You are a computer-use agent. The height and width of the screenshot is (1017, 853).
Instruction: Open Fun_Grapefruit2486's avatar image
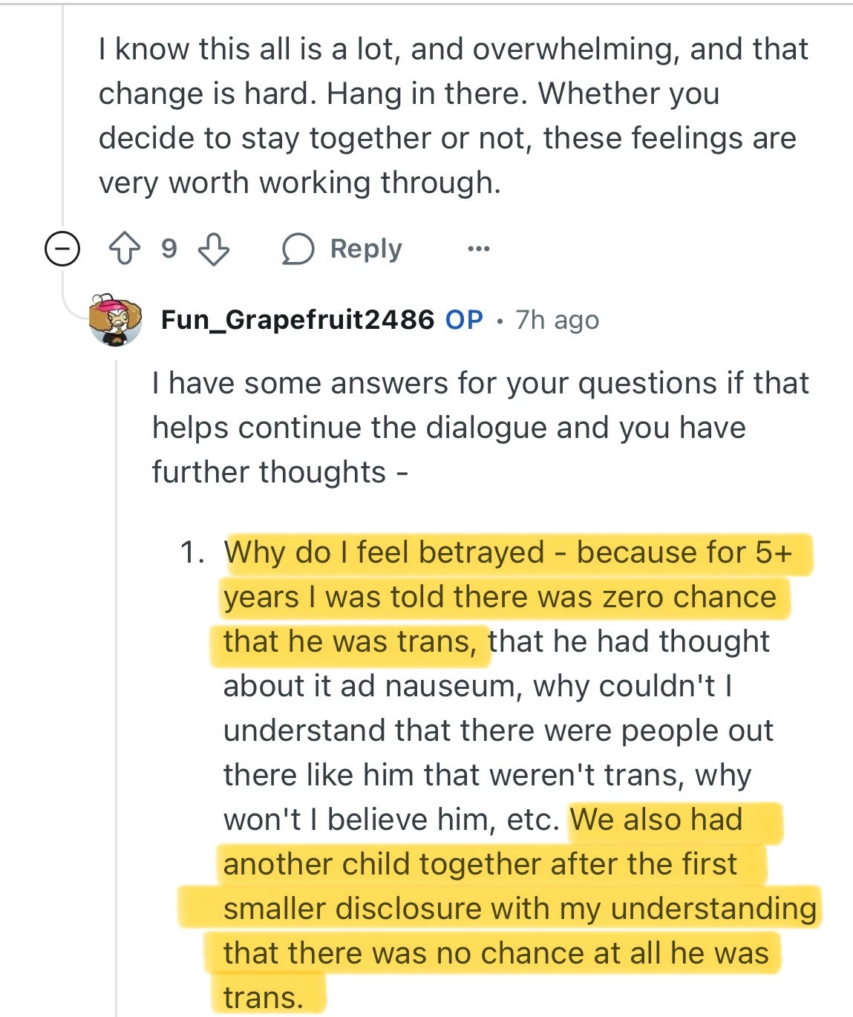[116, 319]
